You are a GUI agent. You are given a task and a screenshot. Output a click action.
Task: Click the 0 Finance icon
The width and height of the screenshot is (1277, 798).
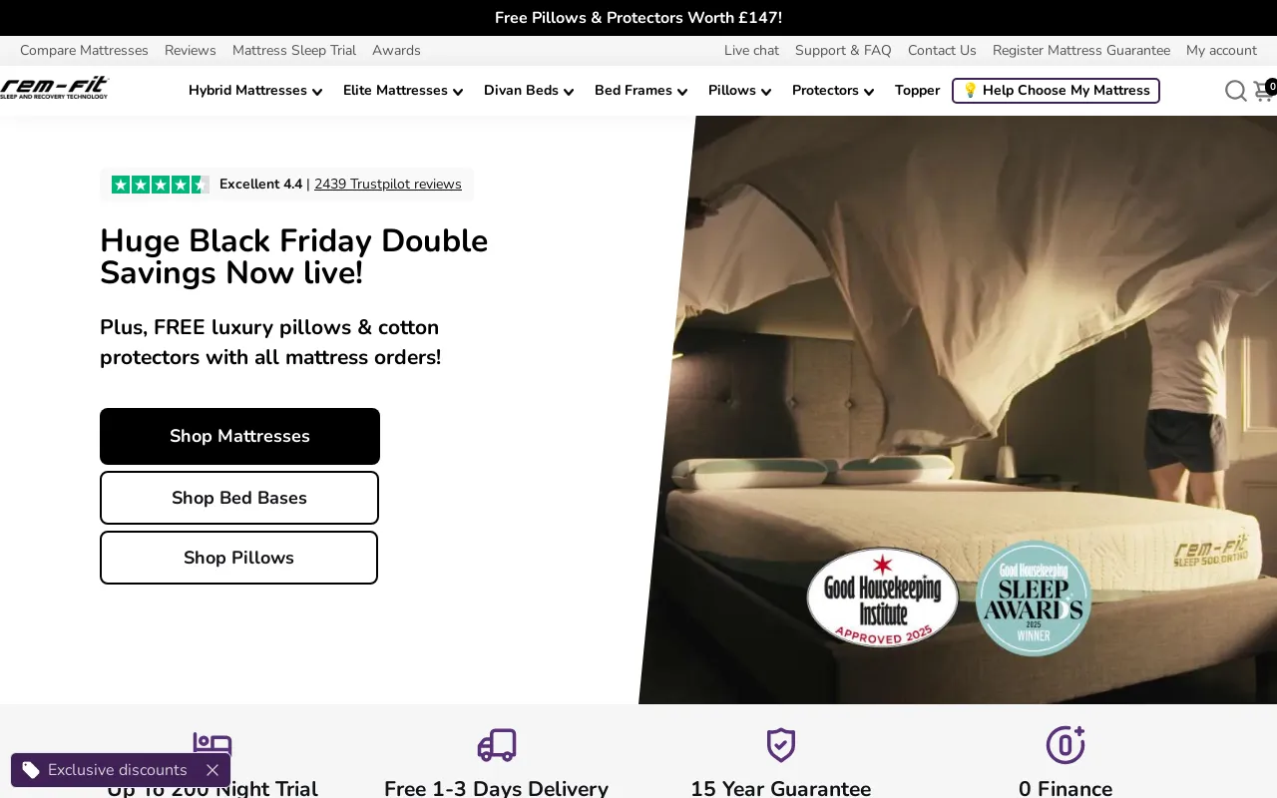pos(1064,745)
